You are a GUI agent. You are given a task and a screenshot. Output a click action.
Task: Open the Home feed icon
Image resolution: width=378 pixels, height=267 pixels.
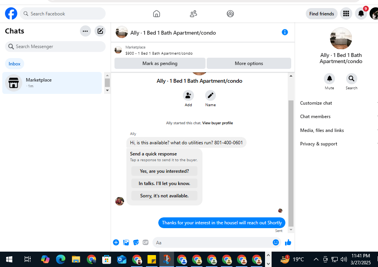(x=156, y=14)
